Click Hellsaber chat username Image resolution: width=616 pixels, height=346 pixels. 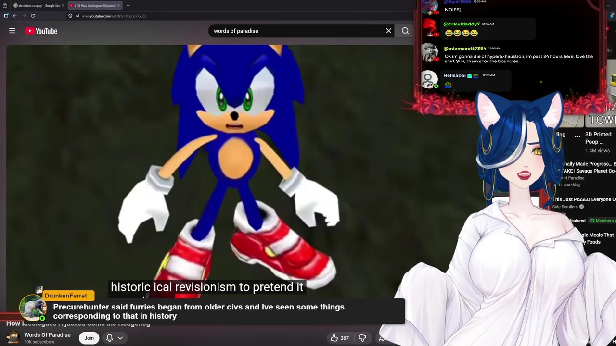pyautogui.click(x=455, y=75)
